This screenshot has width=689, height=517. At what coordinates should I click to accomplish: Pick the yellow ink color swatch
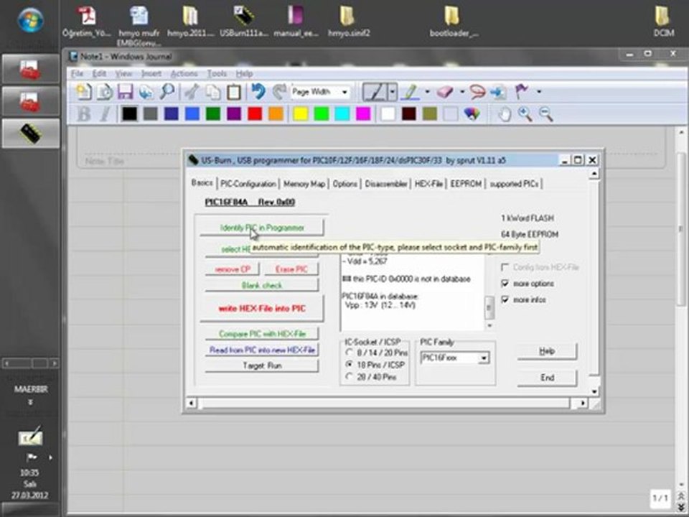(301, 114)
